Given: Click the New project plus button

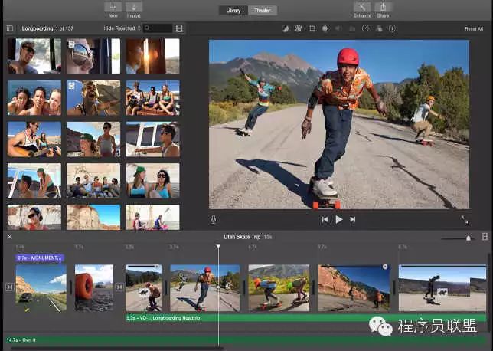Looking at the screenshot, I should (x=113, y=7).
